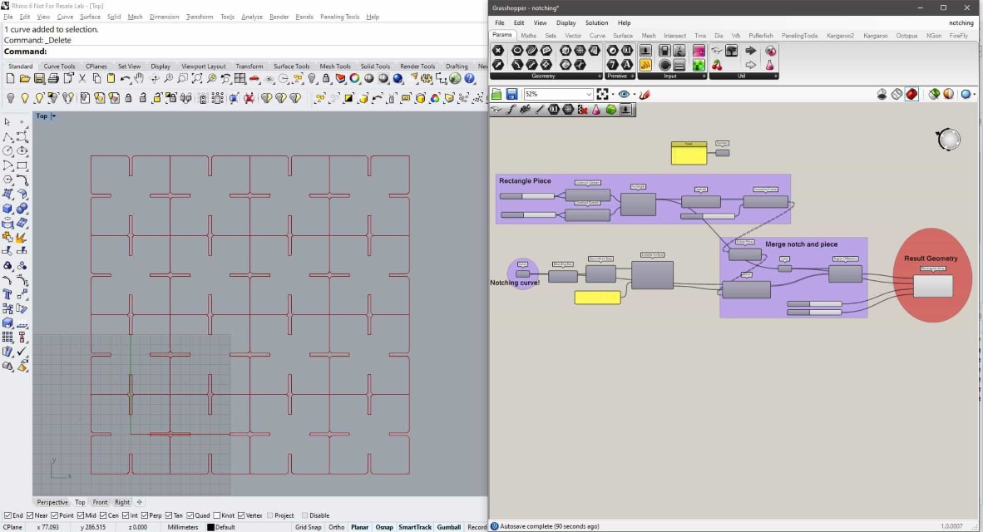Toggle Ortho in Rhino status bar

[337, 527]
